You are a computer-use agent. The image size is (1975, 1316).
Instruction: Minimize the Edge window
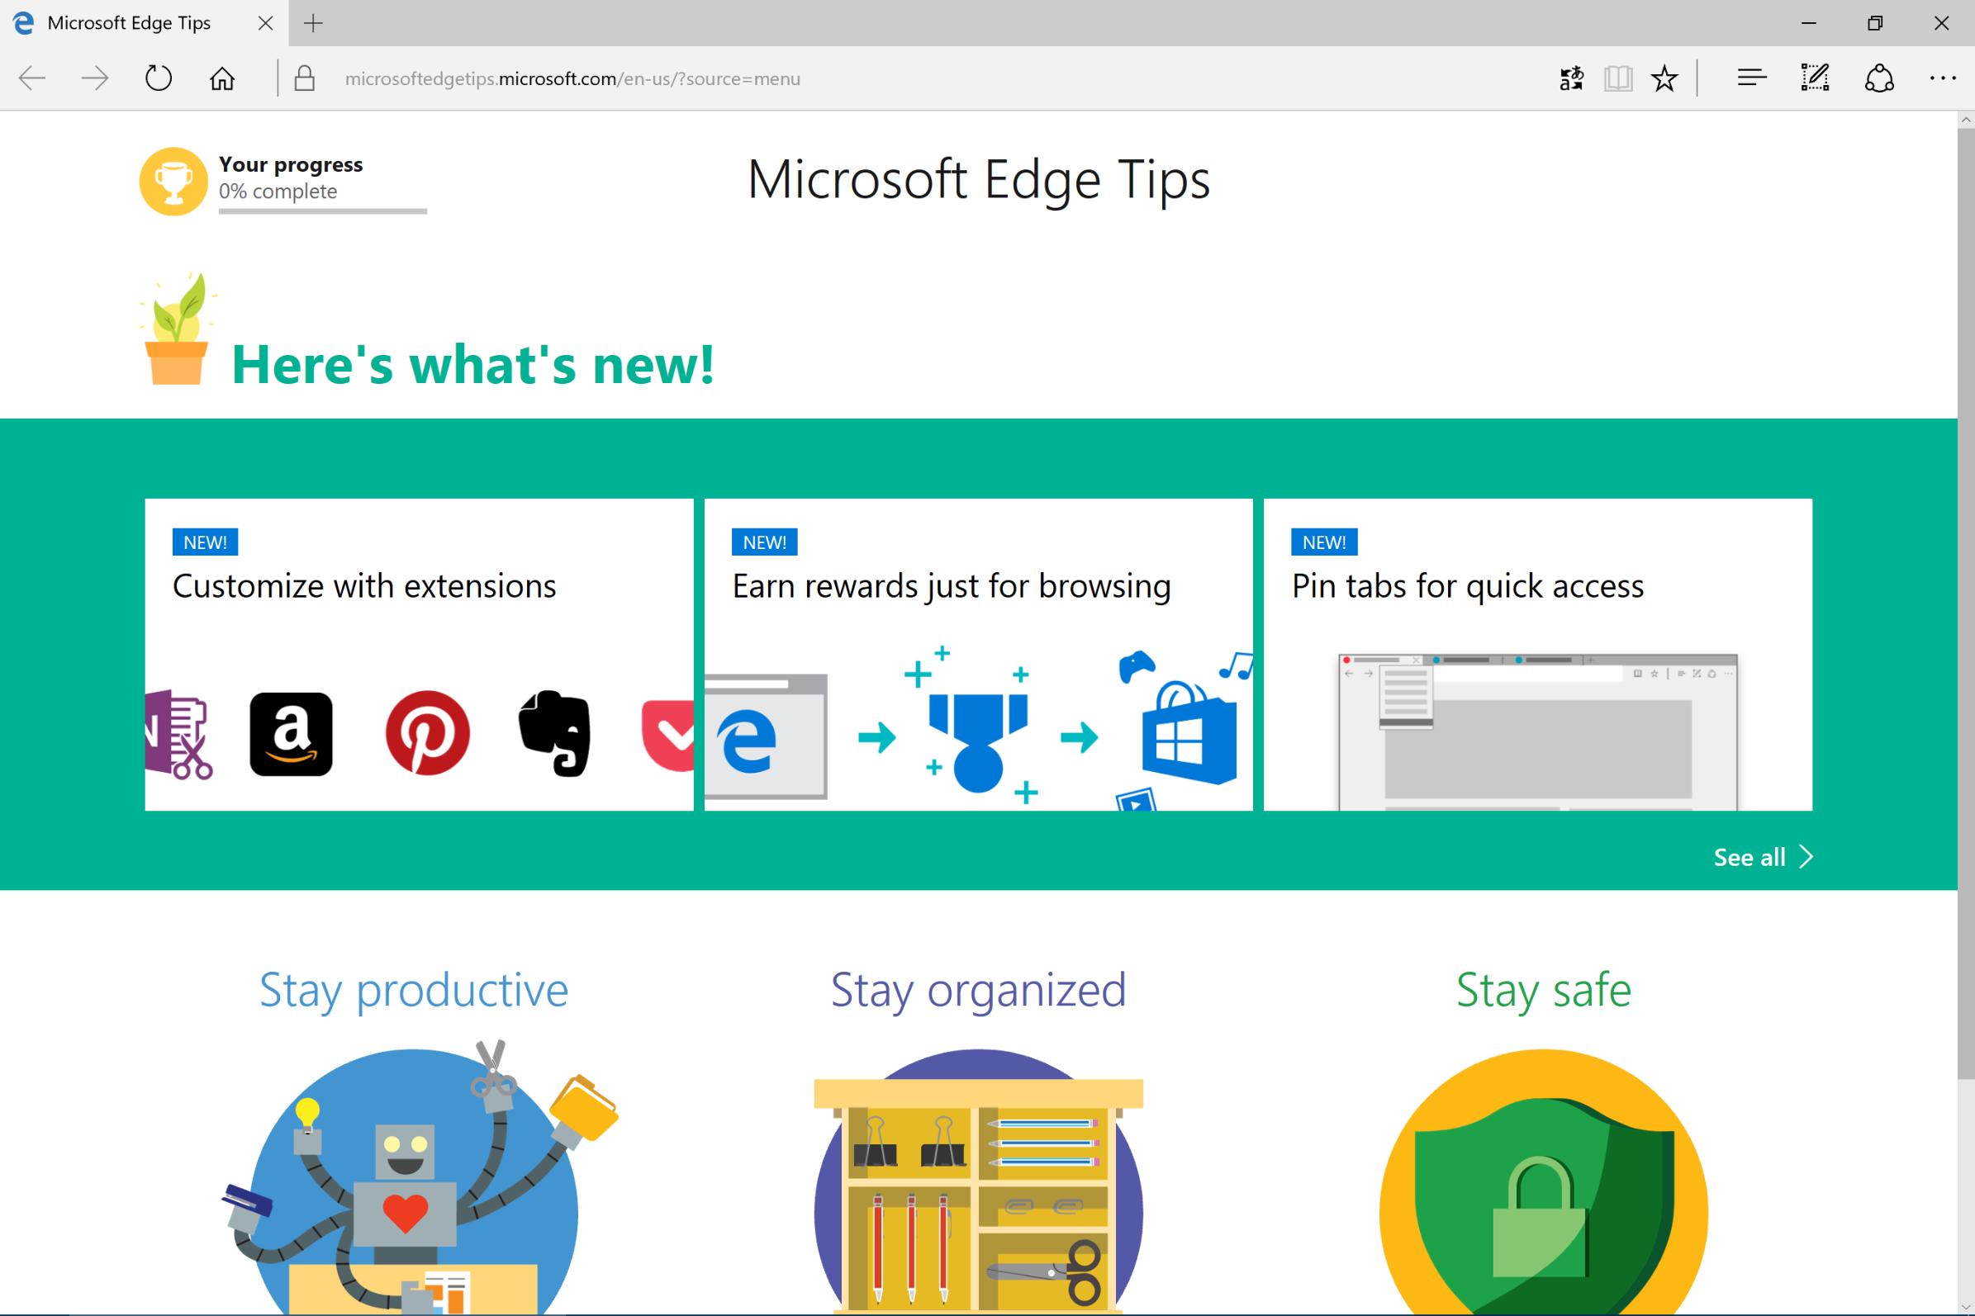(1809, 22)
